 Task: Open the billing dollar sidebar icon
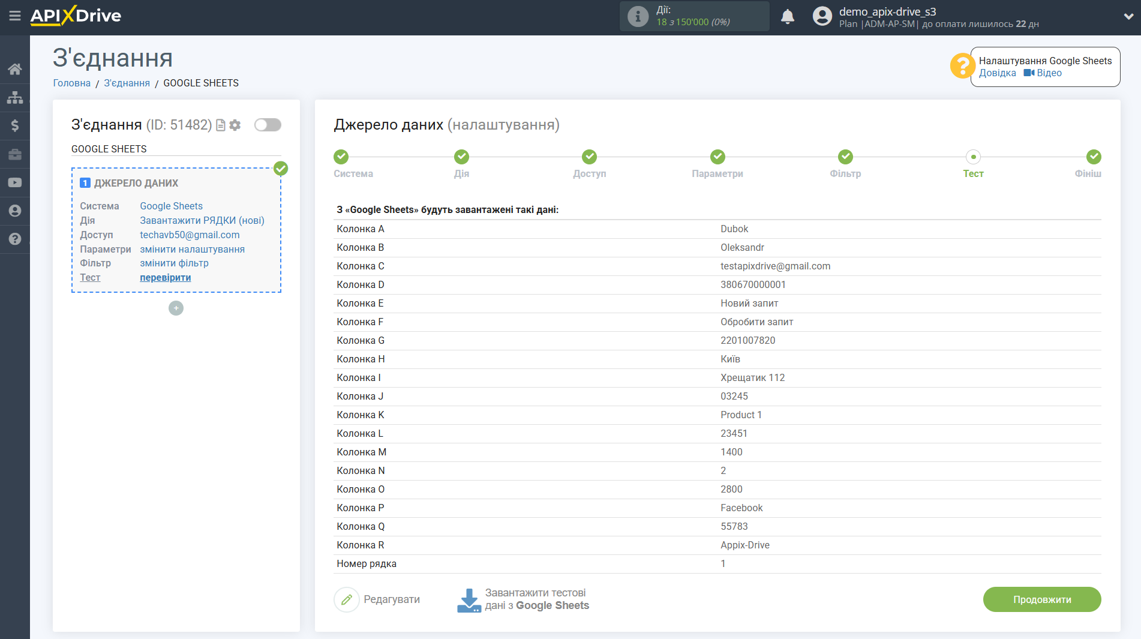point(15,125)
